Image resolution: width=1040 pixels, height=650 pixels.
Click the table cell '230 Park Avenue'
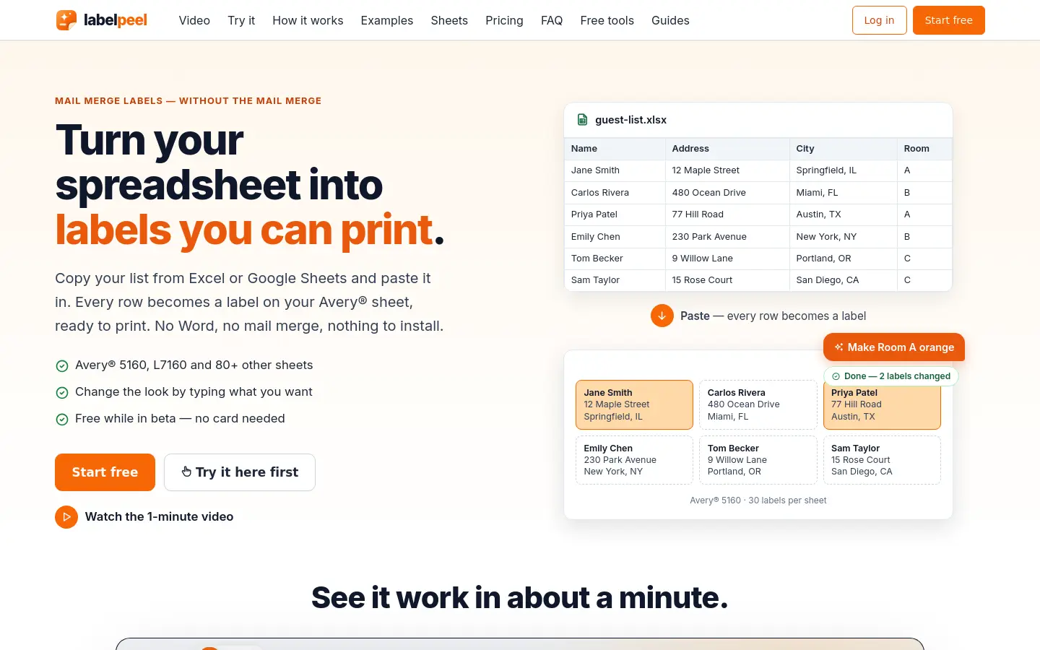point(727,237)
